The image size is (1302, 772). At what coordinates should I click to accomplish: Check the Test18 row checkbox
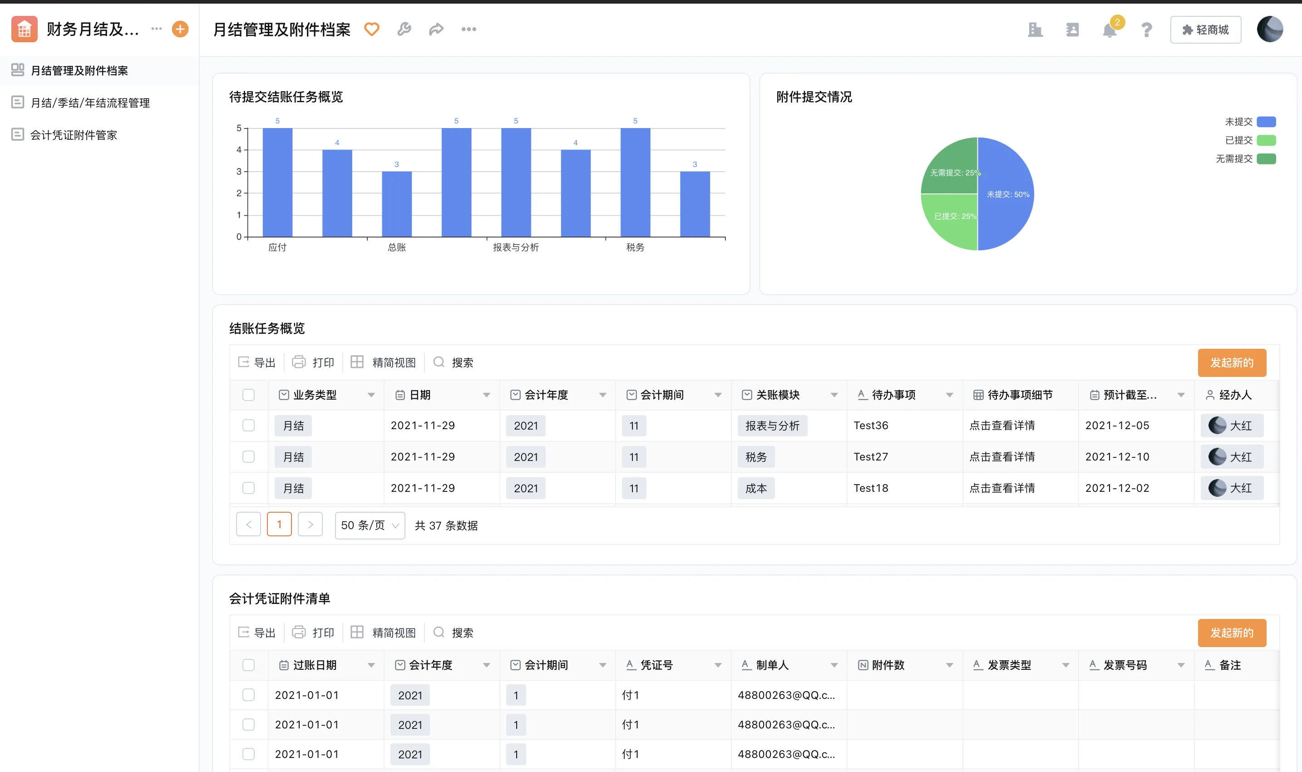click(x=248, y=488)
